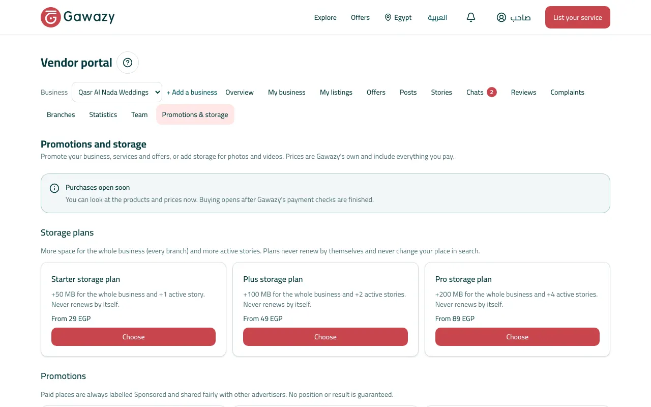Go to My listings tab
Screen dimensions: 651x407
click(x=336, y=92)
